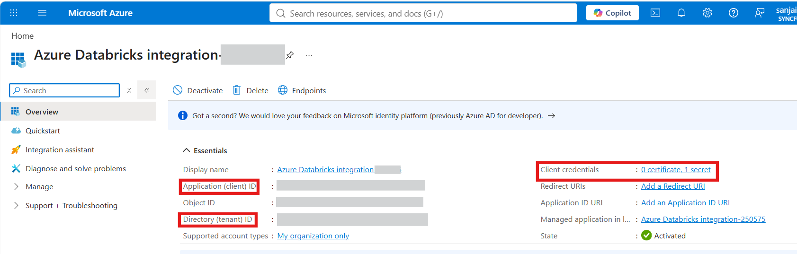
Task: Open the Azure Databricks integration display name link
Action: [x=339, y=170]
